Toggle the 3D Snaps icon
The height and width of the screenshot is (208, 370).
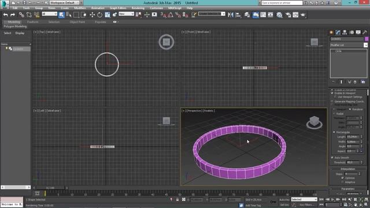[163, 15]
